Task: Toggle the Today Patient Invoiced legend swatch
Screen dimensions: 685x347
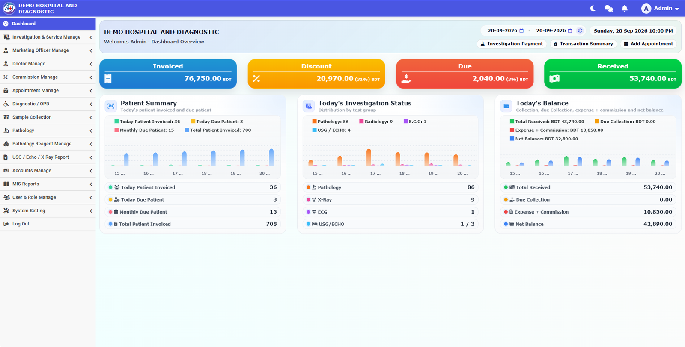Action: 116,122
